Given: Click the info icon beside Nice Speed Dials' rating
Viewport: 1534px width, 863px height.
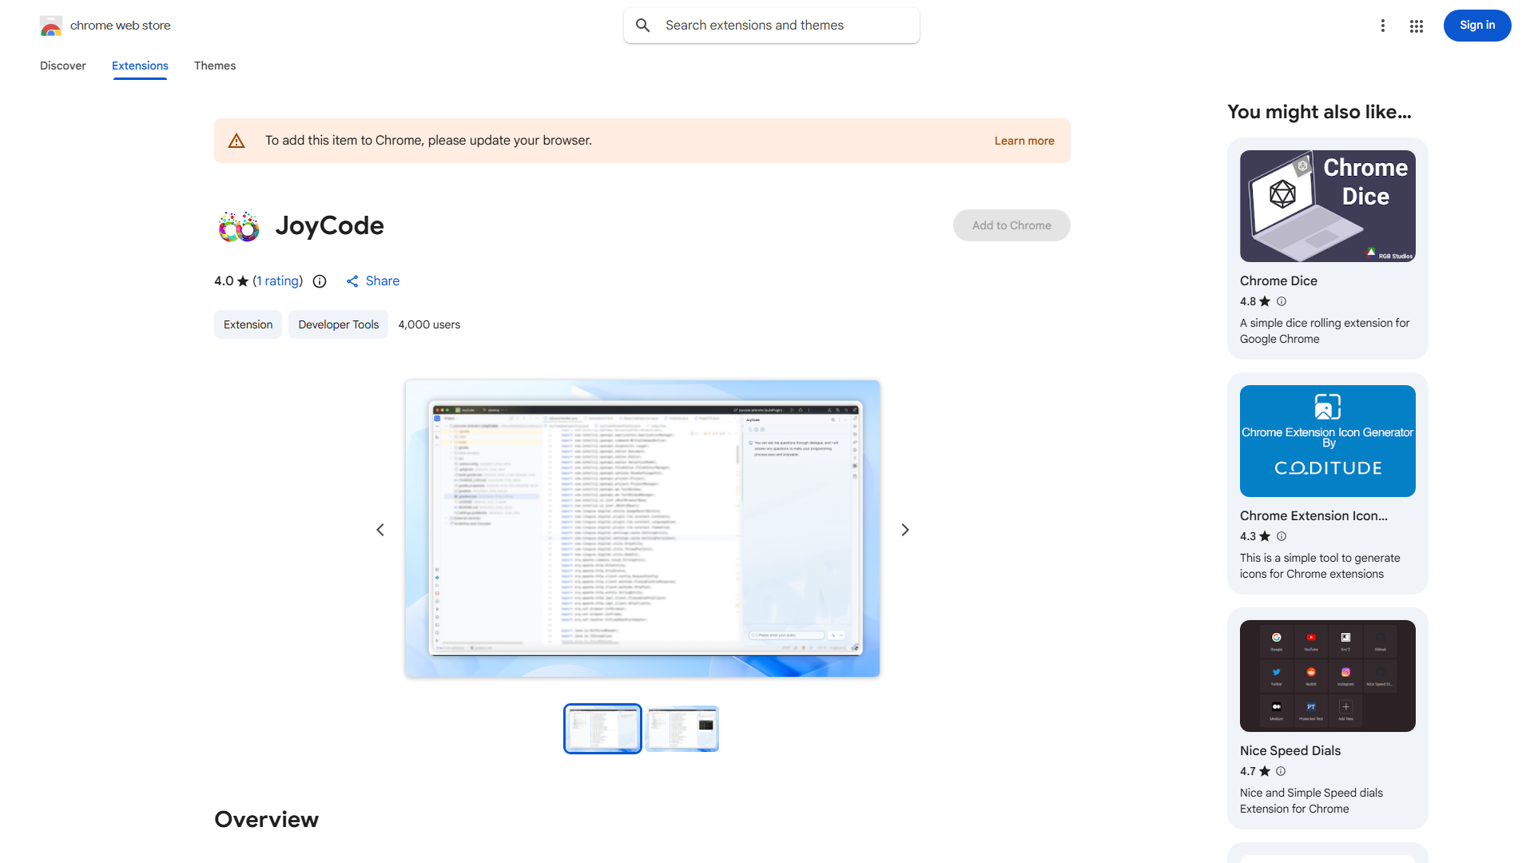Looking at the screenshot, I should coord(1281,771).
